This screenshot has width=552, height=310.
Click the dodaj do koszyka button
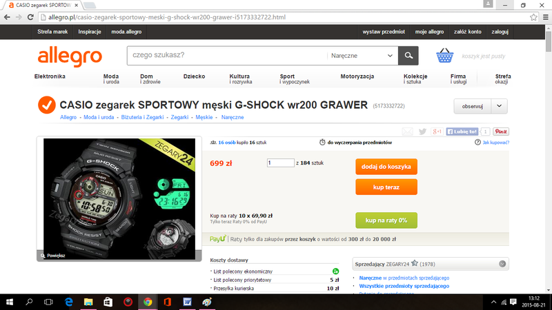pos(386,167)
